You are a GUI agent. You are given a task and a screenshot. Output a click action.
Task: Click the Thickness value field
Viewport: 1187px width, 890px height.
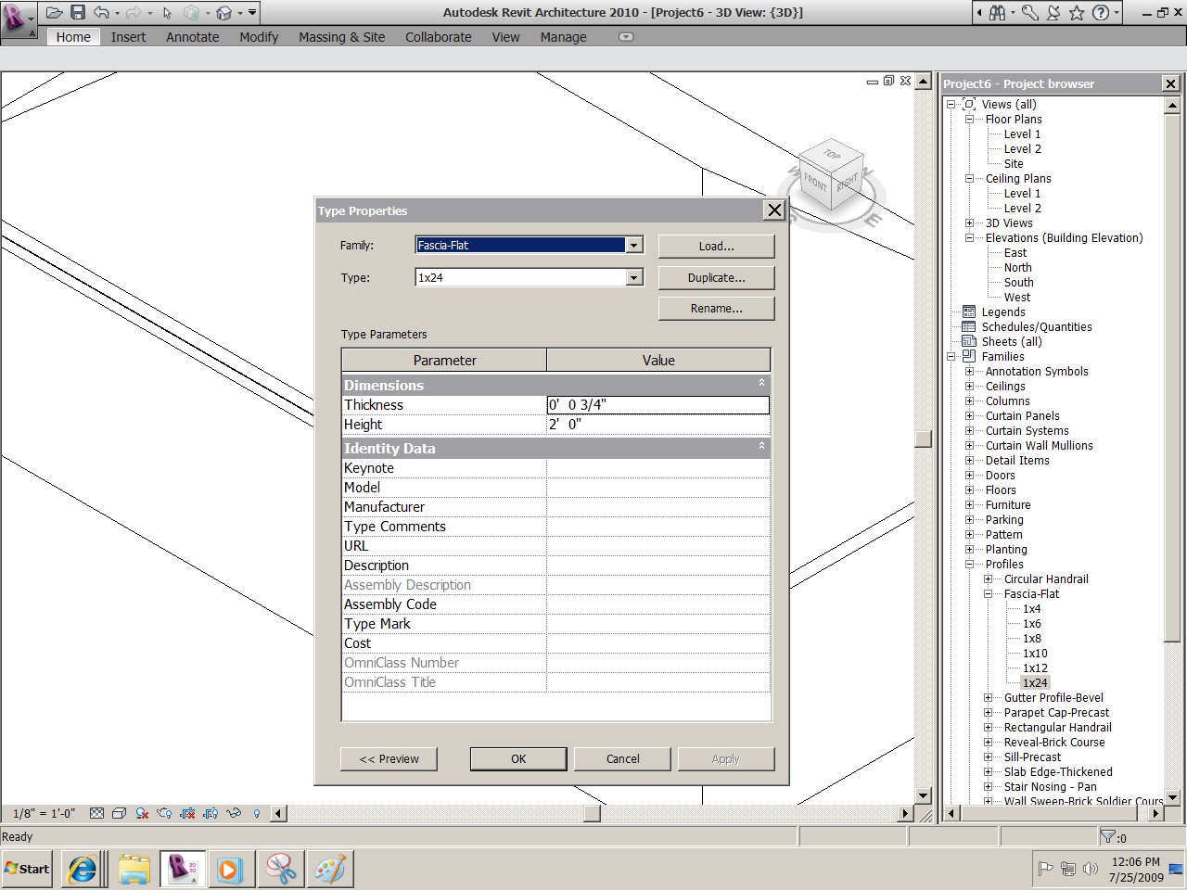(x=657, y=405)
